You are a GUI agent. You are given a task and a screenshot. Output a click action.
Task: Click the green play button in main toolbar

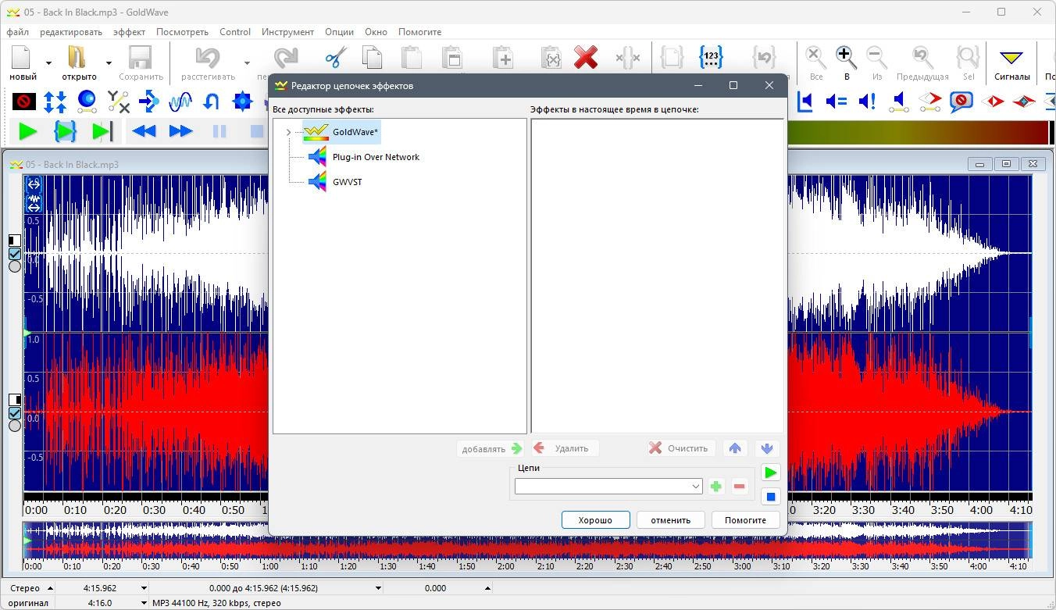tap(28, 131)
